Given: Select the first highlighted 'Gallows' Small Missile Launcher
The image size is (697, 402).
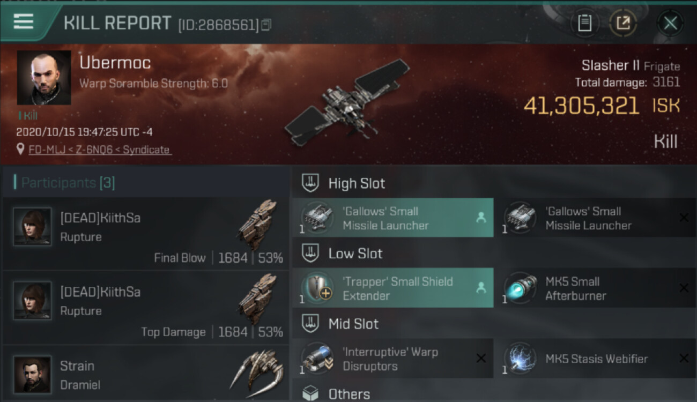Looking at the screenshot, I should click(393, 218).
